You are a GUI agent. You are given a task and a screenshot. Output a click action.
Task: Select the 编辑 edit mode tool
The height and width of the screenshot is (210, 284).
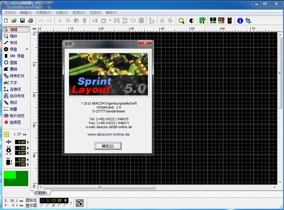(x=16, y=29)
